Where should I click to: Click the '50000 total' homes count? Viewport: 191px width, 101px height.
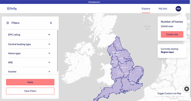coord(167,26)
